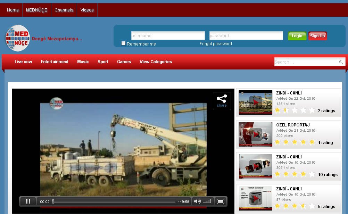Click the first star on the 2 ratings video

point(277,110)
